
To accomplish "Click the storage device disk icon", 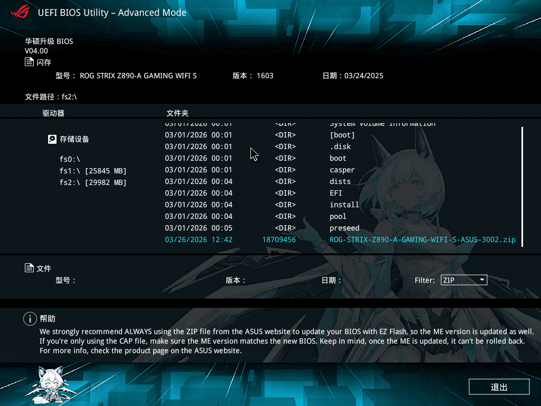I will click(x=52, y=139).
